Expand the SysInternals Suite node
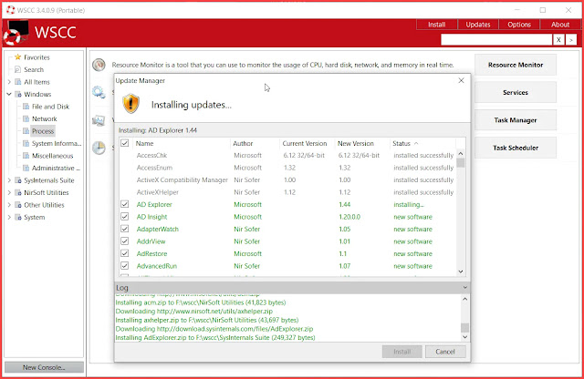This screenshot has width=584, height=379. tap(9, 180)
